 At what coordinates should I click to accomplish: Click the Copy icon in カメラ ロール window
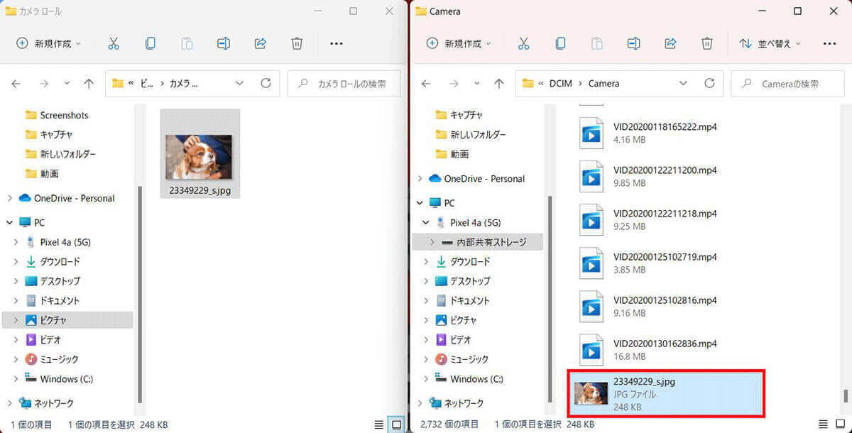pos(151,43)
